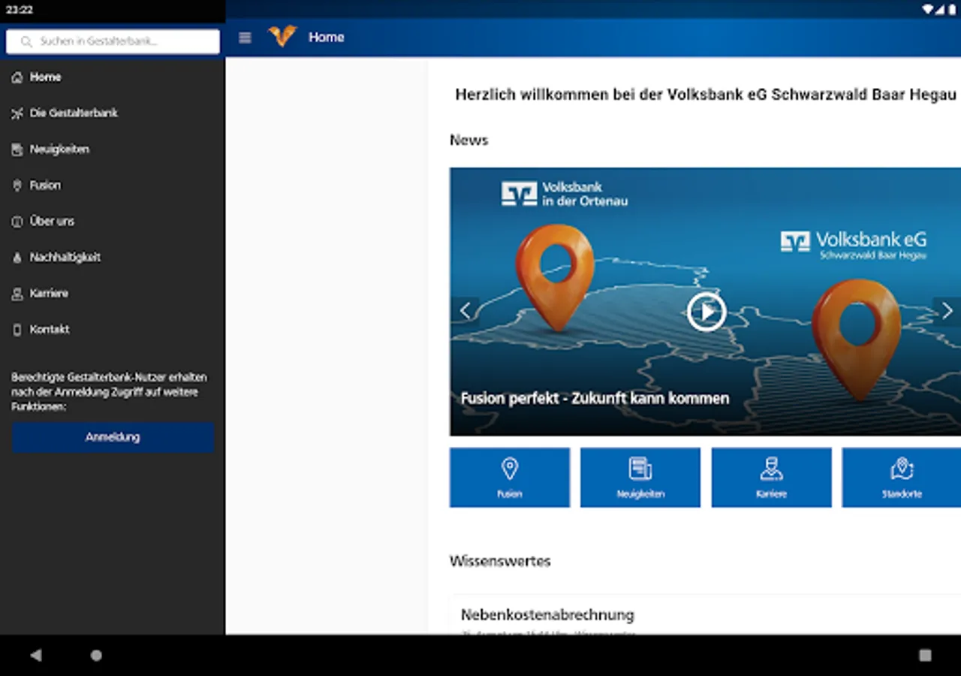Open the Karriere tile below the banner
The image size is (961, 676).
771,478
